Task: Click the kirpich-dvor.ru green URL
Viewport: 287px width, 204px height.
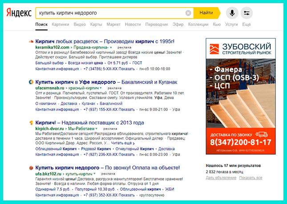Action: pyautogui.click(x=49, y=129)
